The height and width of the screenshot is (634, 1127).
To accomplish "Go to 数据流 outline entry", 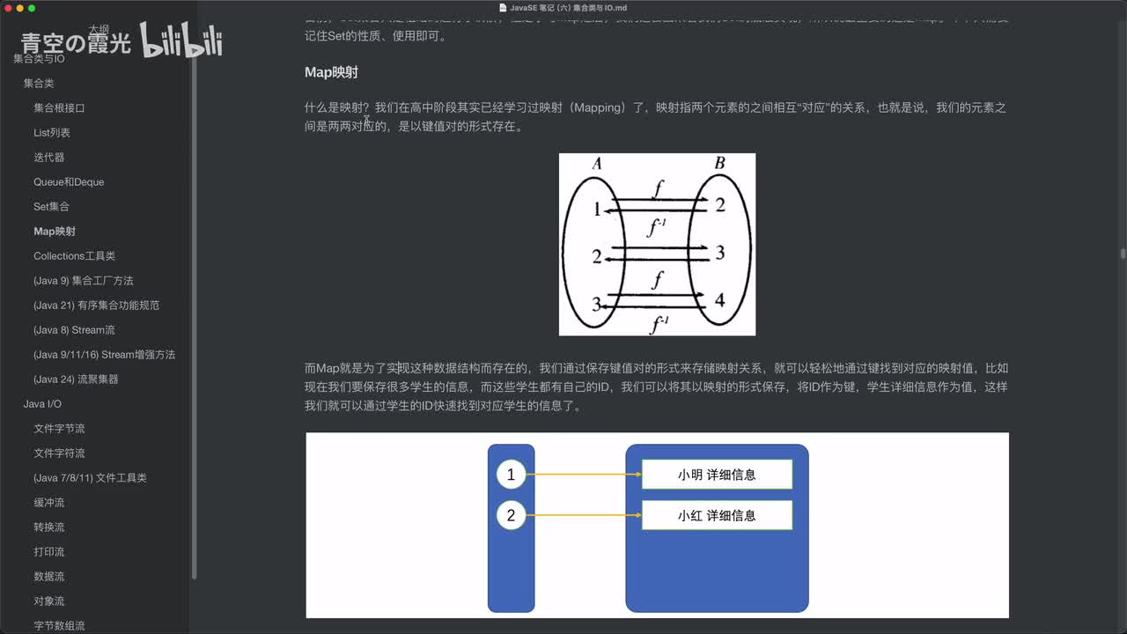I will click(49, 576).
